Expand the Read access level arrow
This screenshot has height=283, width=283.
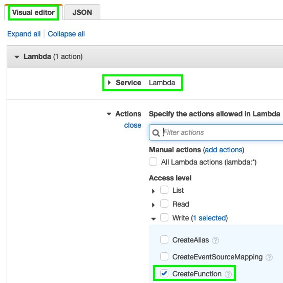153,205
